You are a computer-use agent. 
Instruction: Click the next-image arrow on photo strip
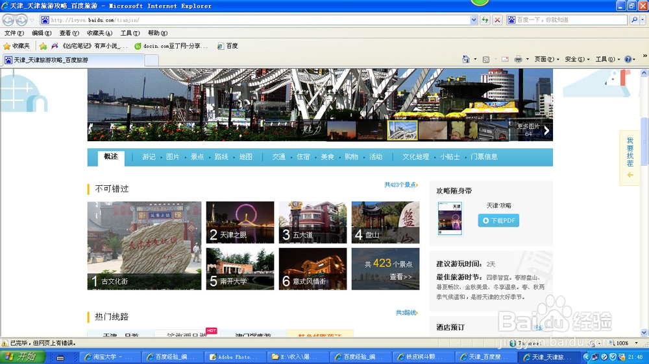546,131
